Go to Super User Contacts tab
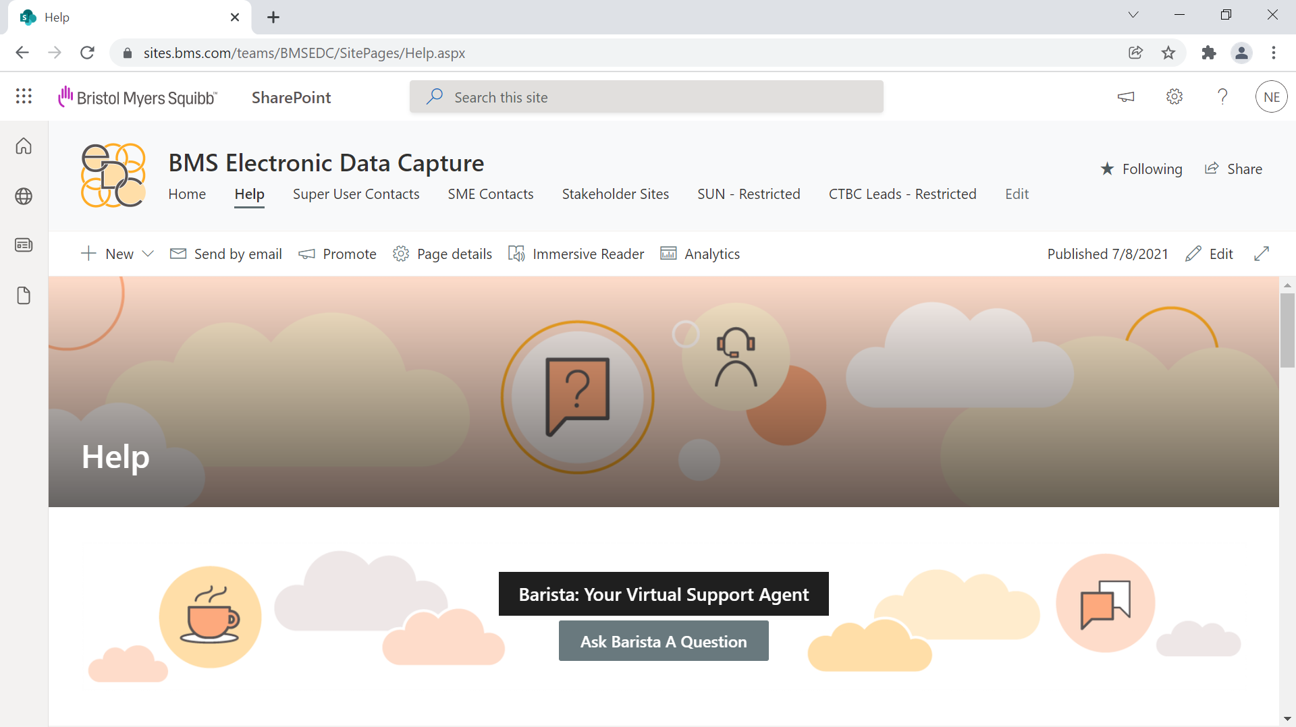Image resolution: width=1296 pixels, height=727 pixels. point(356,194)
